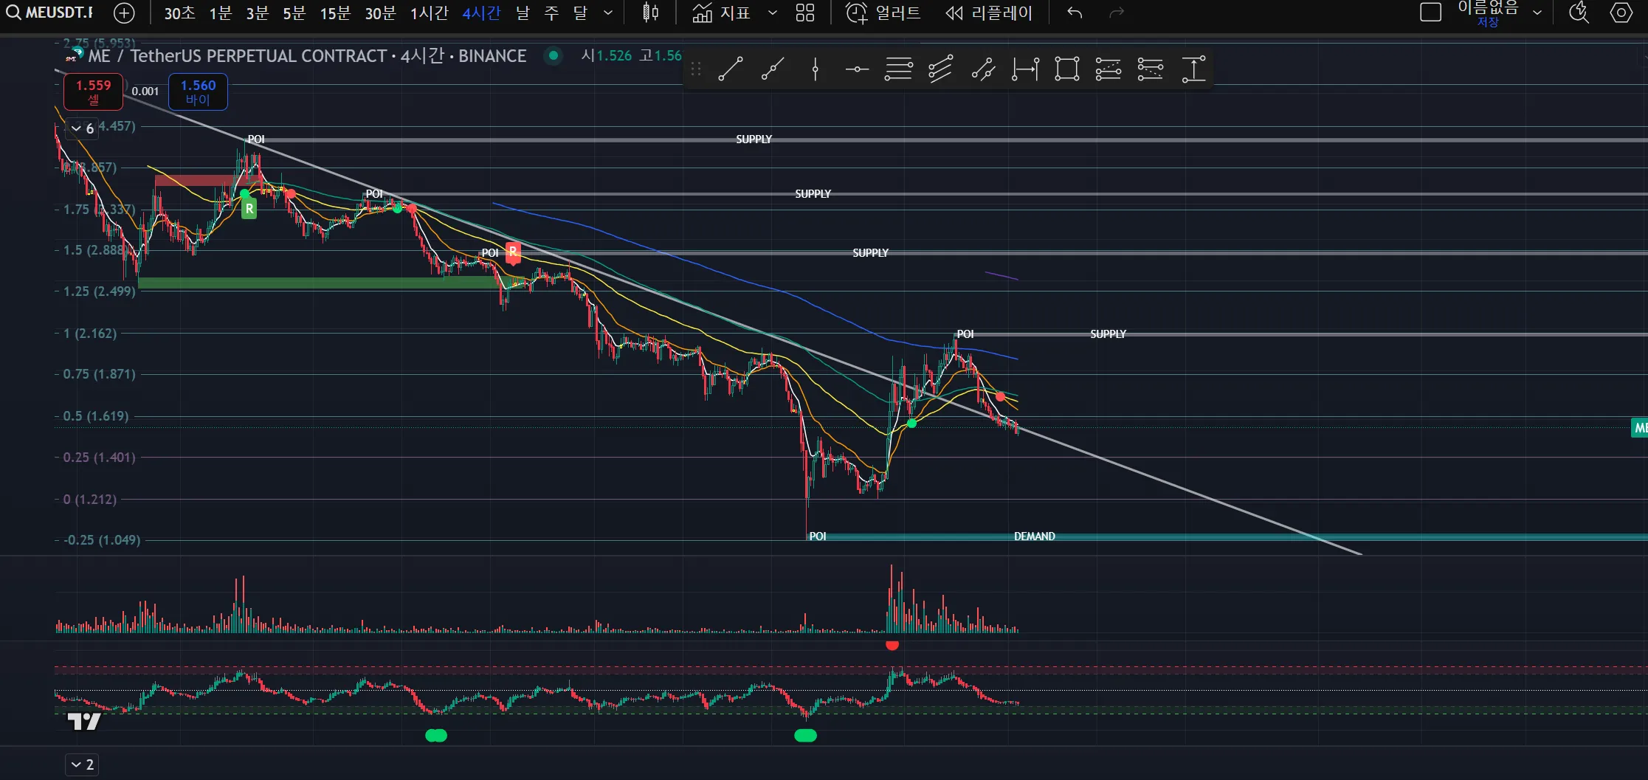
Task: Select the active 4시간 timeframe
Action: 481,13
